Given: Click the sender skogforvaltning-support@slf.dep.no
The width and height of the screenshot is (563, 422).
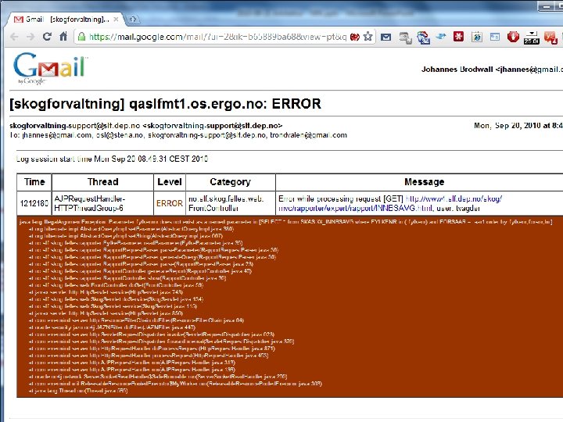Looking at the screenshot, I should pos(145,126).
